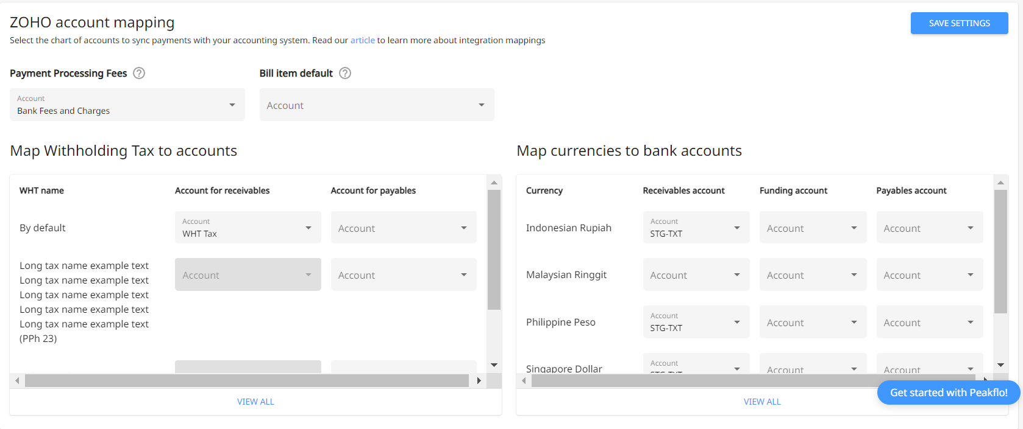Click the Payment Processing Fees help icon
The width and height of the screenshot is (1023, 429).
click(x=139, y=73)
